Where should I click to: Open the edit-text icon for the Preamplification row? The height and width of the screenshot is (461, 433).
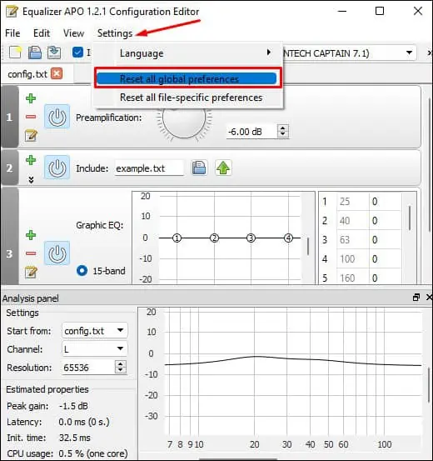coord(31,136)
